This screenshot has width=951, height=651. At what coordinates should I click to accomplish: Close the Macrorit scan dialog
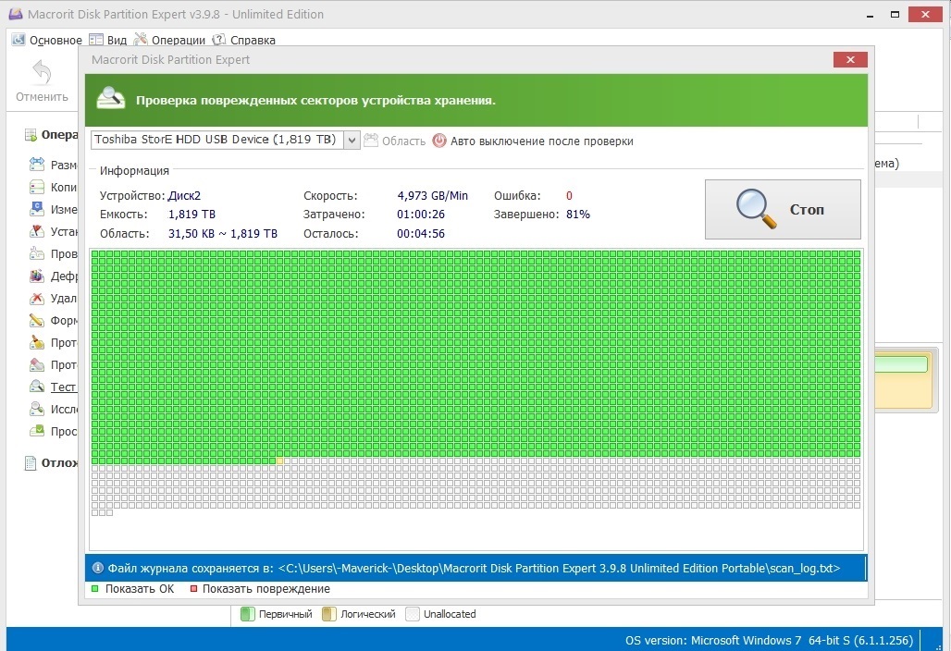pyautogui.click(x=850, y=59)
